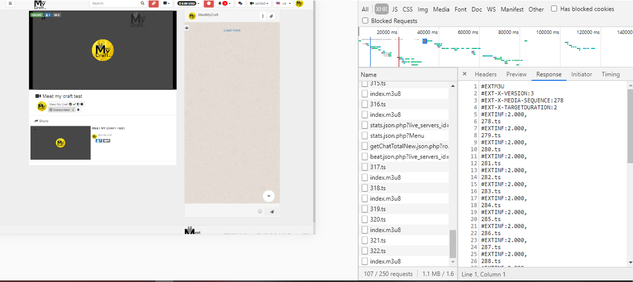The height and width of the screenshot is (282, 633).
Task: Click the red record live button
Action: [208, 3]
